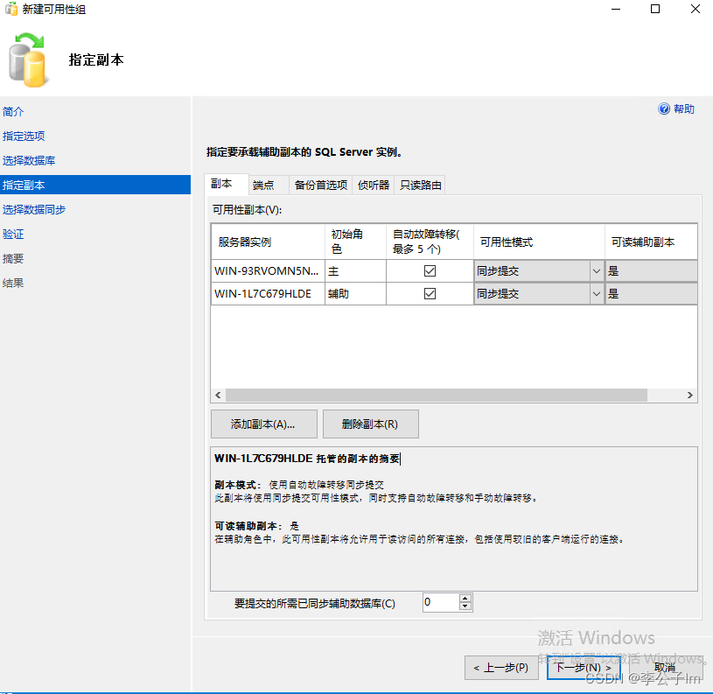
Task: Click the 添加副本 button
Action: (x=263, y=424)
